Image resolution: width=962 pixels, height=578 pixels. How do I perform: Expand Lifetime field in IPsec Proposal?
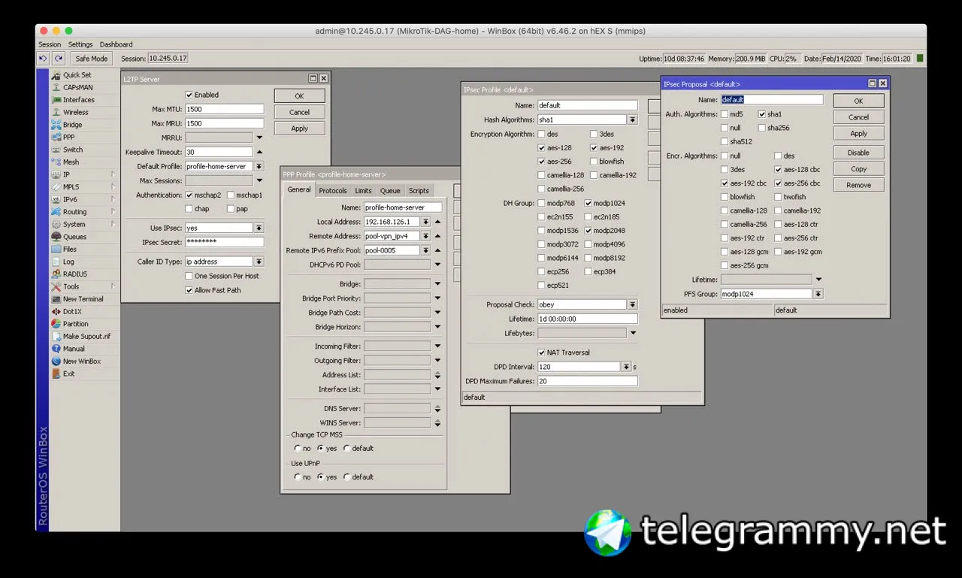click(x=819, y=280)
